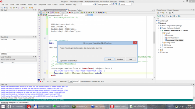Switch to the Thread Status tab
The height and width of the screenshot is (109, 195).
click(x=24, y=103)
